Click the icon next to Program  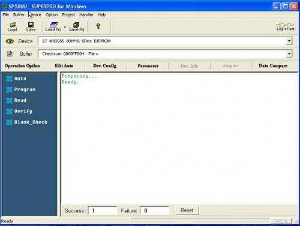tap(9, 89)
